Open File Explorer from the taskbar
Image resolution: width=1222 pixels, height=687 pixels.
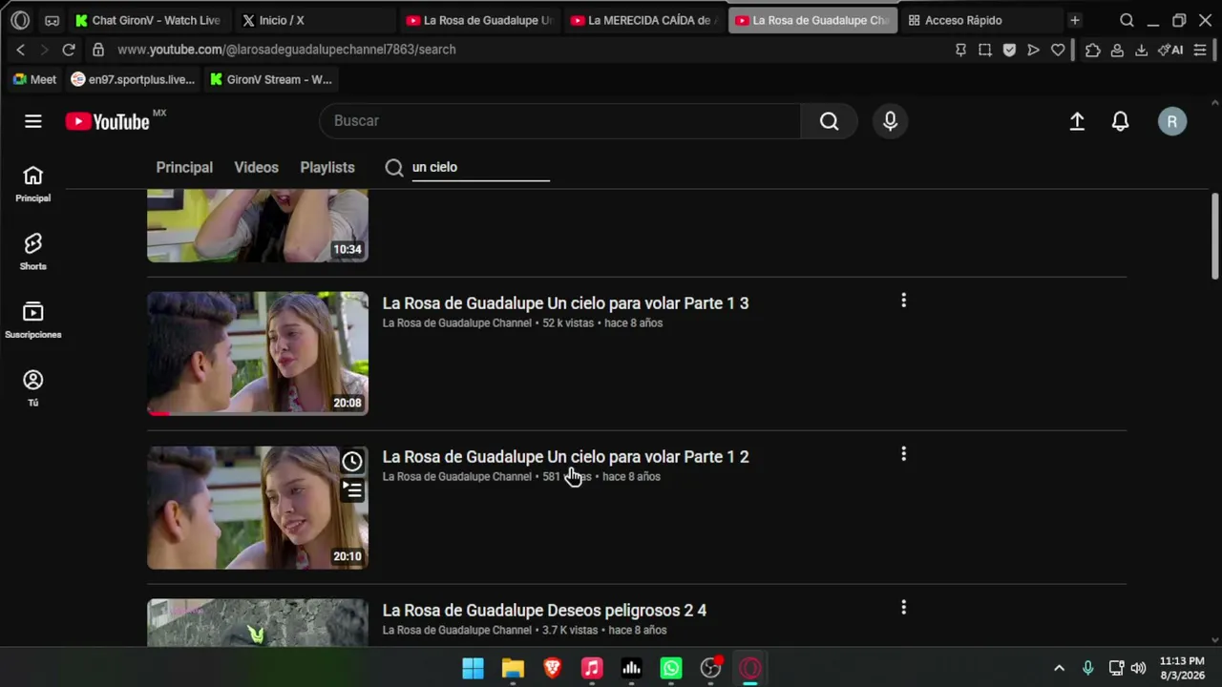[513, 668]
